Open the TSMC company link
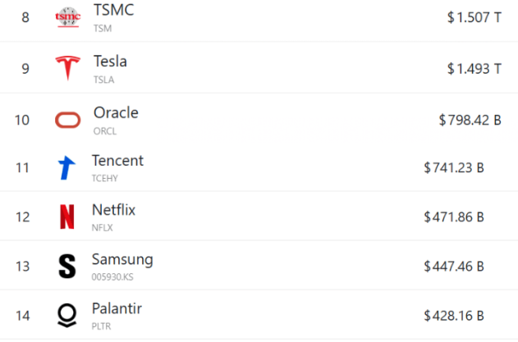The width and height of the screenshot is (518, 342). tap(114, 11)
